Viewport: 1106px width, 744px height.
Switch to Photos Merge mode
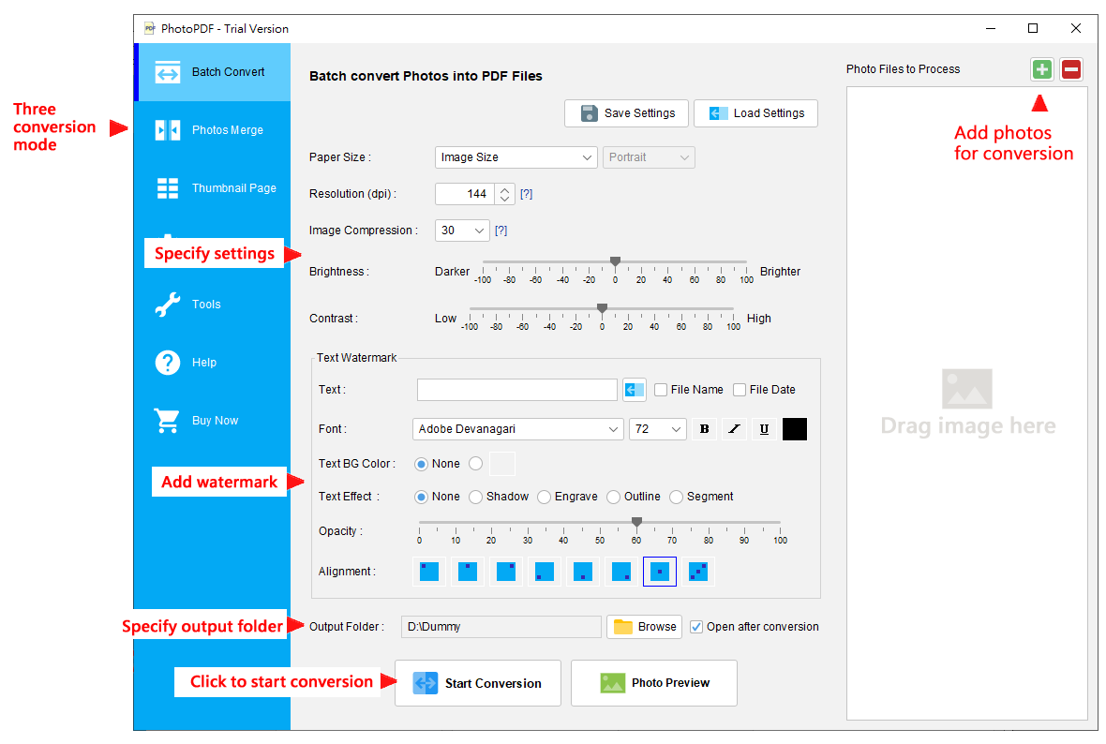[213, 130]
